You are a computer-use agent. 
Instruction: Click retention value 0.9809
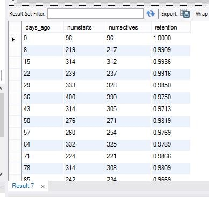pos(170,168)
